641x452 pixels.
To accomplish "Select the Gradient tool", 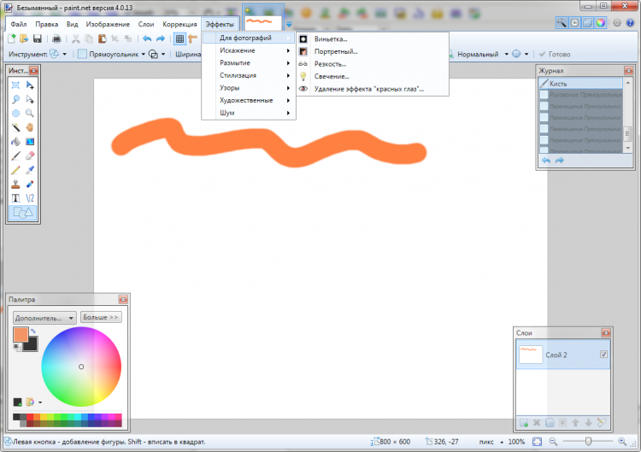I will pyautogui.click(x=30, y=142).
